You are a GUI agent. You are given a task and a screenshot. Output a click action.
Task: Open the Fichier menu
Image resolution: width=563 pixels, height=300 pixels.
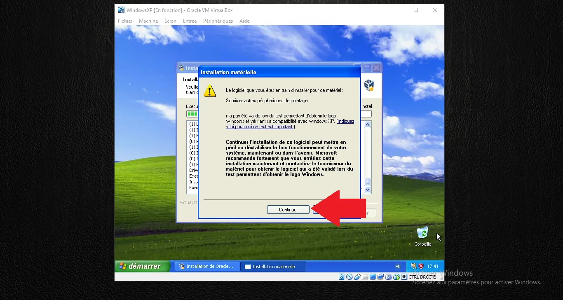point(125,21)
